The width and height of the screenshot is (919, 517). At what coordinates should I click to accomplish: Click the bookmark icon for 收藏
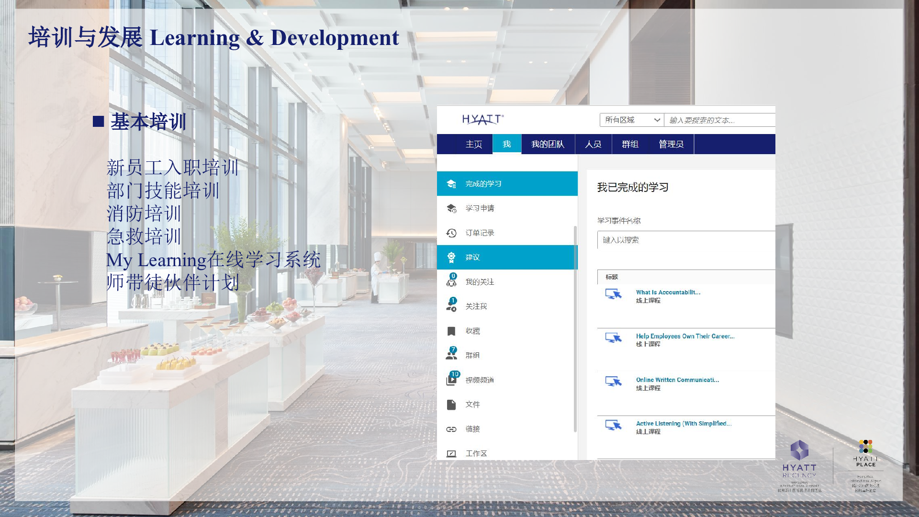coord(451,331)
